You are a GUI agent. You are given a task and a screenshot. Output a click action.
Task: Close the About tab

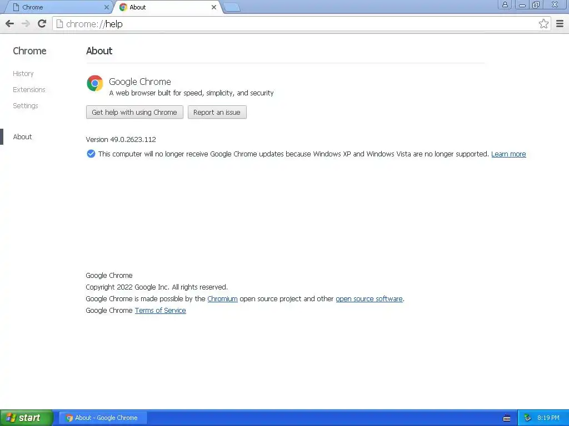214,7
